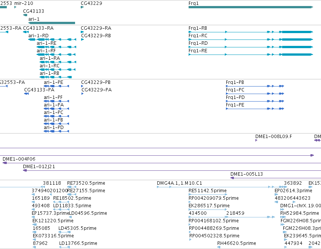Click the EK121220.5prime EST label
Screen dimensions: 321x249
click(x=53, y=221)
